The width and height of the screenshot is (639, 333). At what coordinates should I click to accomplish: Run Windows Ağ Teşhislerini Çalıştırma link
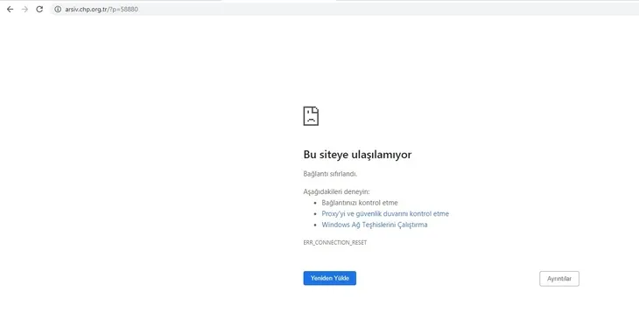coord(375,225)
